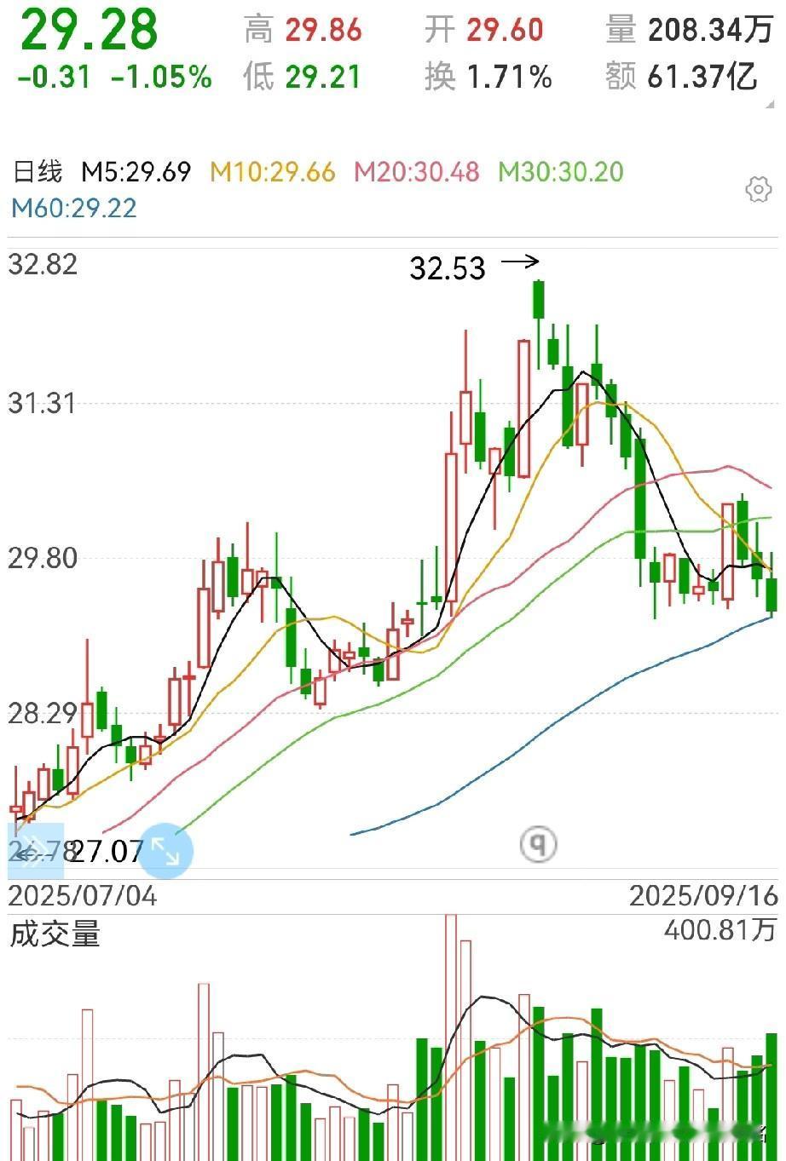
Task: Click the end date 2025/09/16
Action: pos(703,895)
